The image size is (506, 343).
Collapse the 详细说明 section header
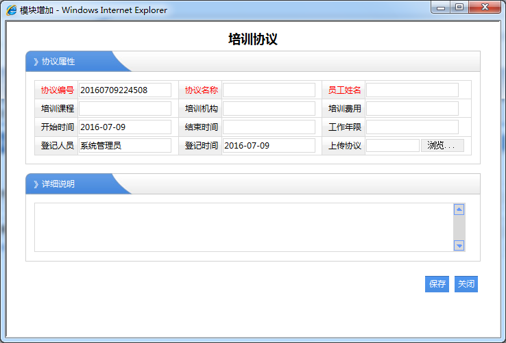pos(58,184)
